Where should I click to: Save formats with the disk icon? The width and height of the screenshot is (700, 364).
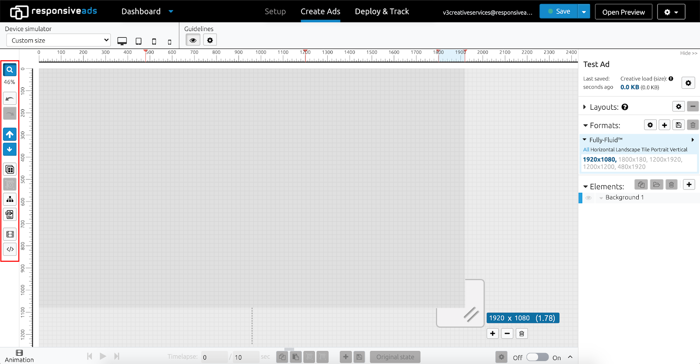[679, 125]
